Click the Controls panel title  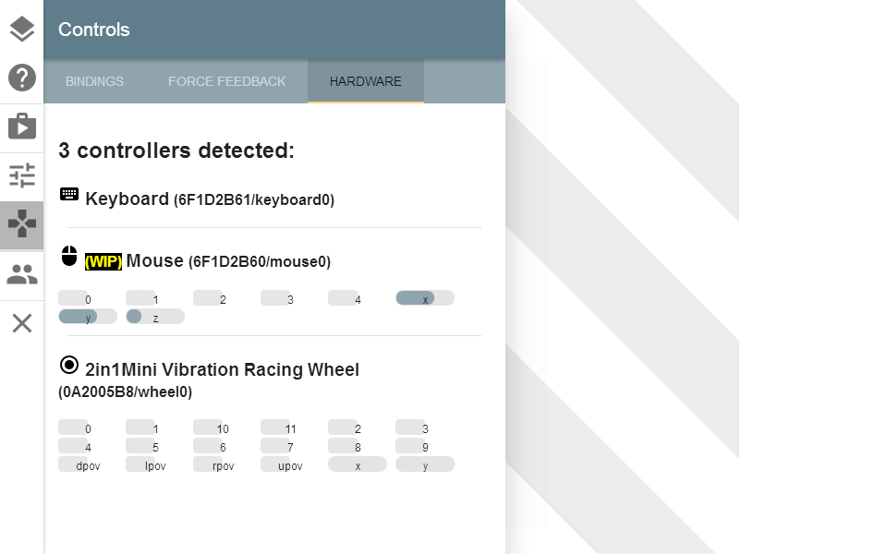tap(94, 30)
